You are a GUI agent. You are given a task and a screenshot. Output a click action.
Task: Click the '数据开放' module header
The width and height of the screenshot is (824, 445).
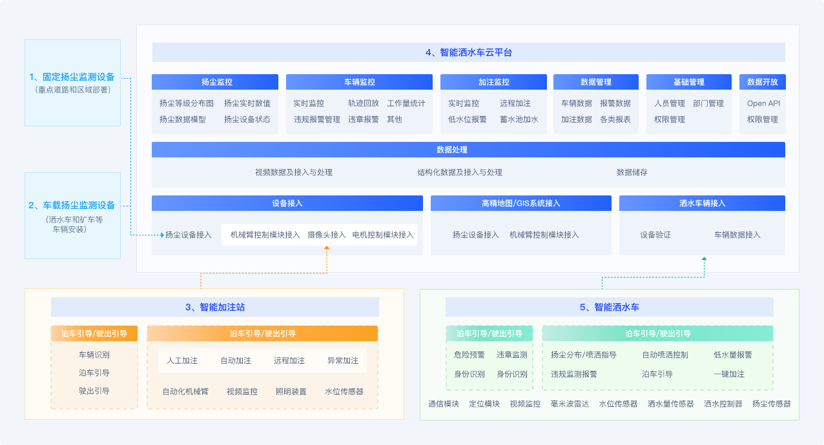point(763,82)
